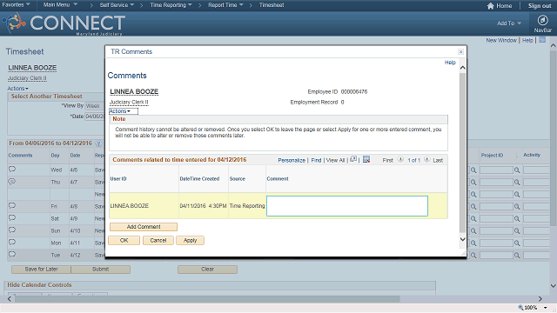Open the NavBar compass icon
Screen dimensions: 557x313
tap(542, 20)
